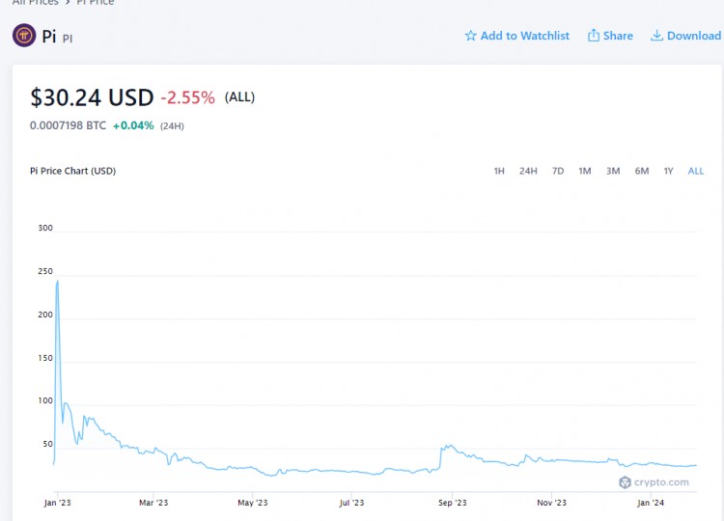724x521 pixels.
Task: Click the share arrow icon
Action: pyautogui.click(x=594, y=36)
